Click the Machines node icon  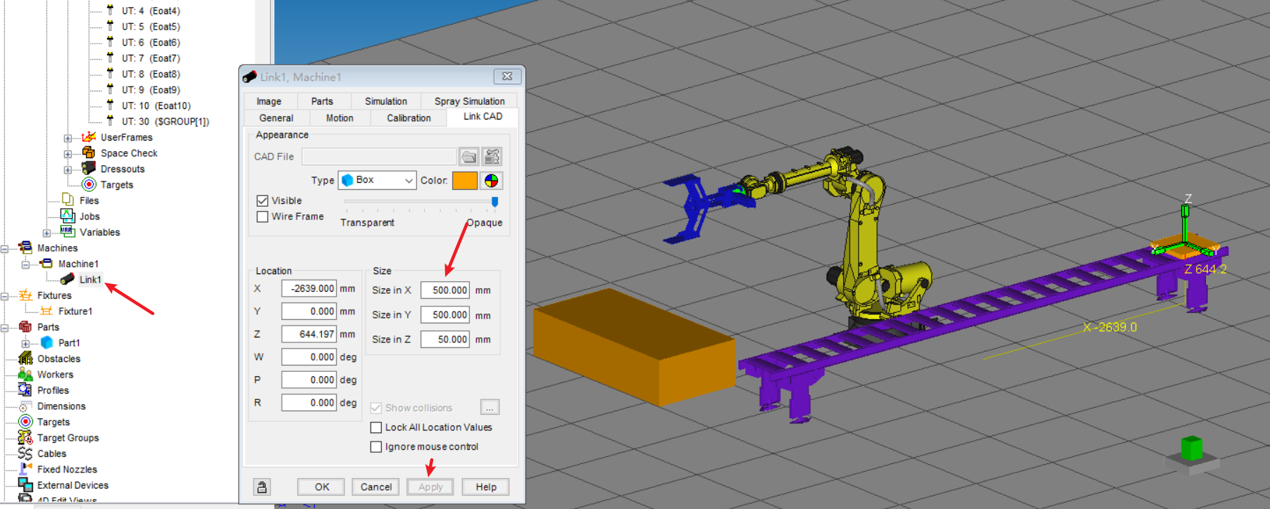[25, 247]
